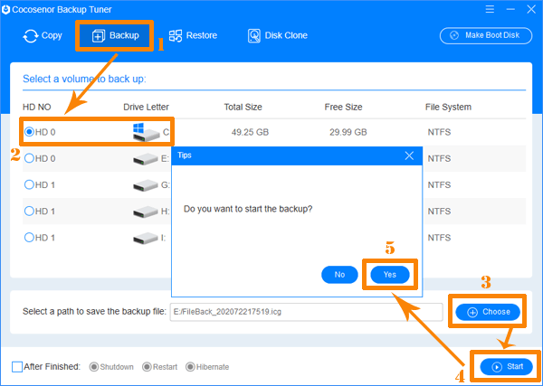Go to the Disk Clone tab
The width and height of the screenshot is (543, 386).
click(x=278, y=35)
